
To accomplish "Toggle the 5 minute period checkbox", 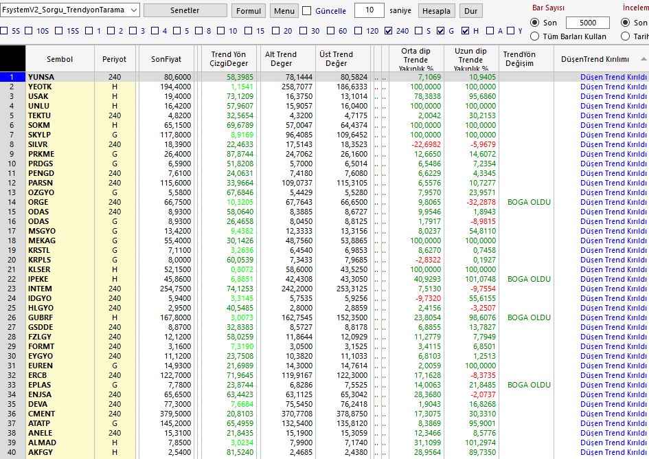I will (x=177, y=31).
